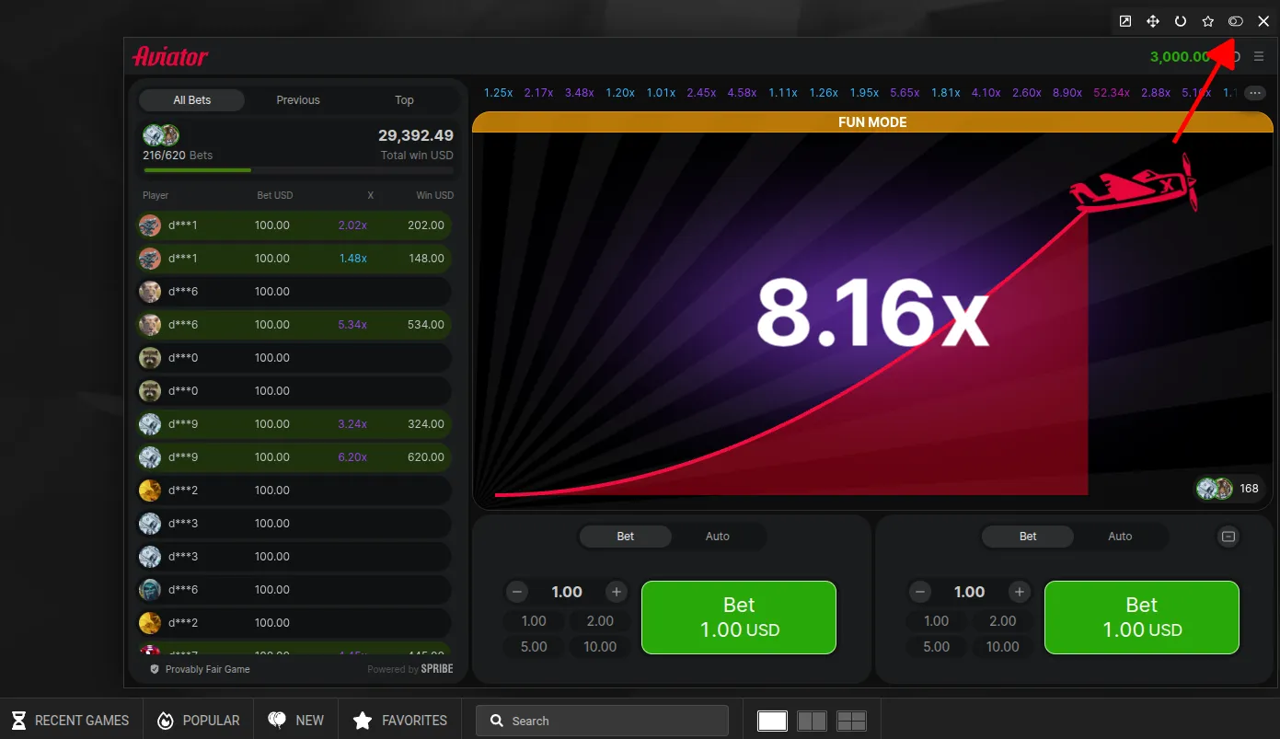
Task: Click the player avatars beside count 168
Action: click(x=1215, y=489)
